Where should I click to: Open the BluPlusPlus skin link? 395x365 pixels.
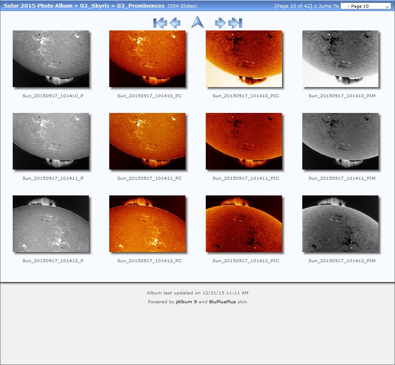[x=222, y=302]
